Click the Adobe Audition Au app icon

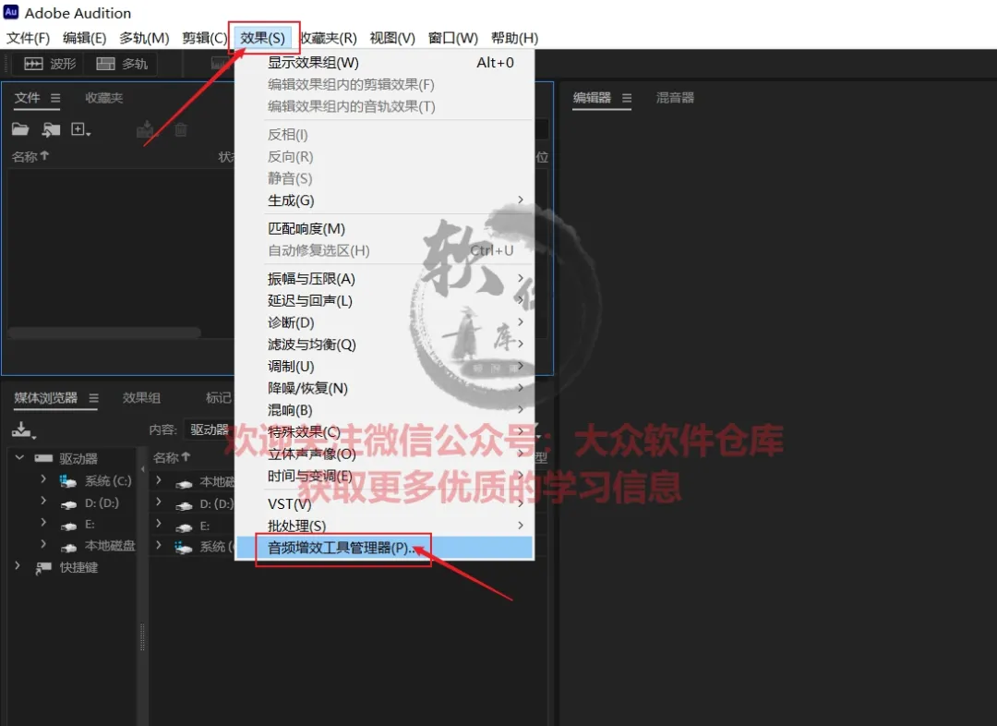[x=11, y=12]
